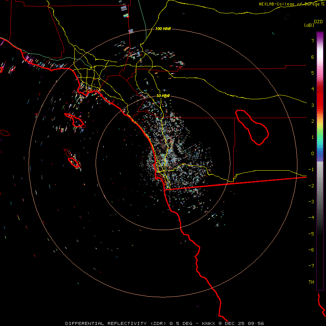Image resolution: width=326 pixels, height=326 pixels.
Task: Click the 0.5 DEG elevation angle text
Action: tap(181, 323)
